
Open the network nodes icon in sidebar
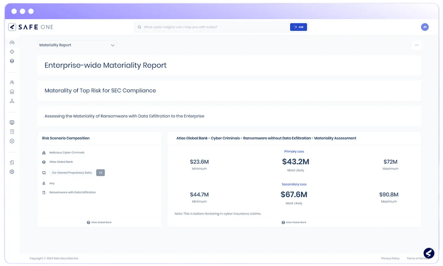click(x=12, y=101)
